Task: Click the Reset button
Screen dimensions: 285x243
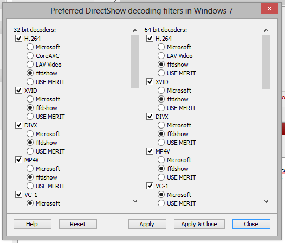Action: click(78, 224)
